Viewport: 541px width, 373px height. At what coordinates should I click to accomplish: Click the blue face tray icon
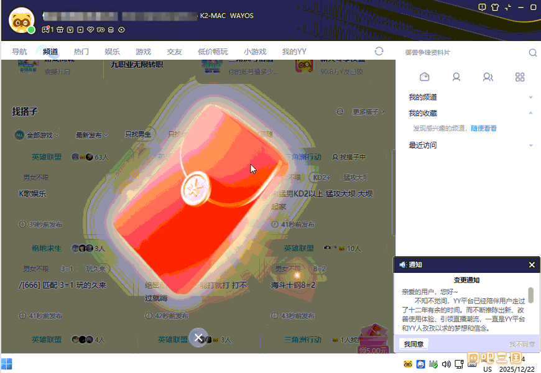(x=420, y=364)
